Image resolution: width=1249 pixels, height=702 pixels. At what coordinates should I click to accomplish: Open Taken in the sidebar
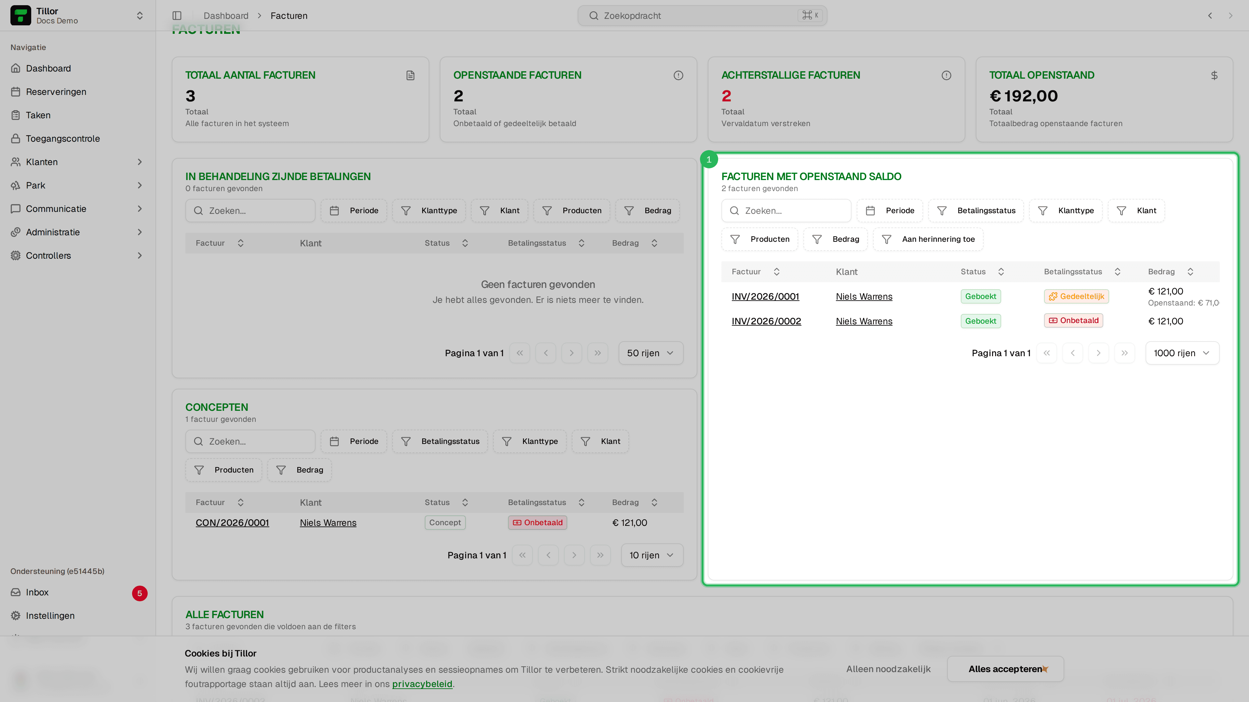click(x=38, y=115)
